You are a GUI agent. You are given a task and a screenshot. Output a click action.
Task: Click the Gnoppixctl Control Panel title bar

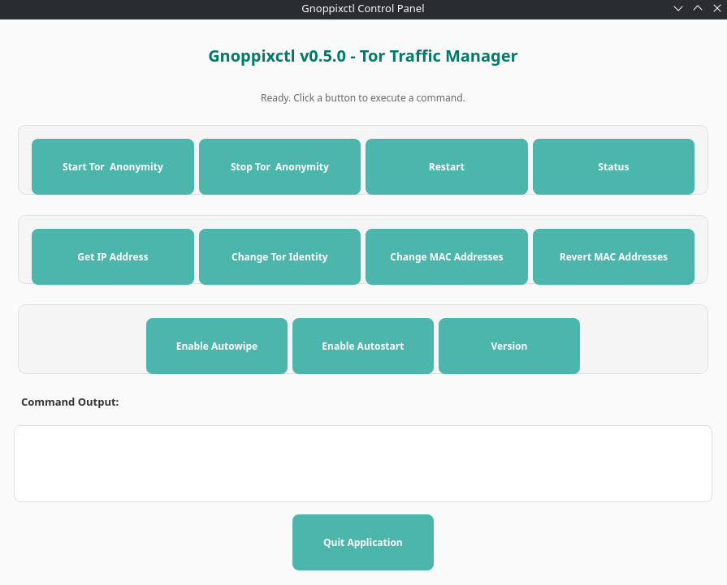[363, 9]
